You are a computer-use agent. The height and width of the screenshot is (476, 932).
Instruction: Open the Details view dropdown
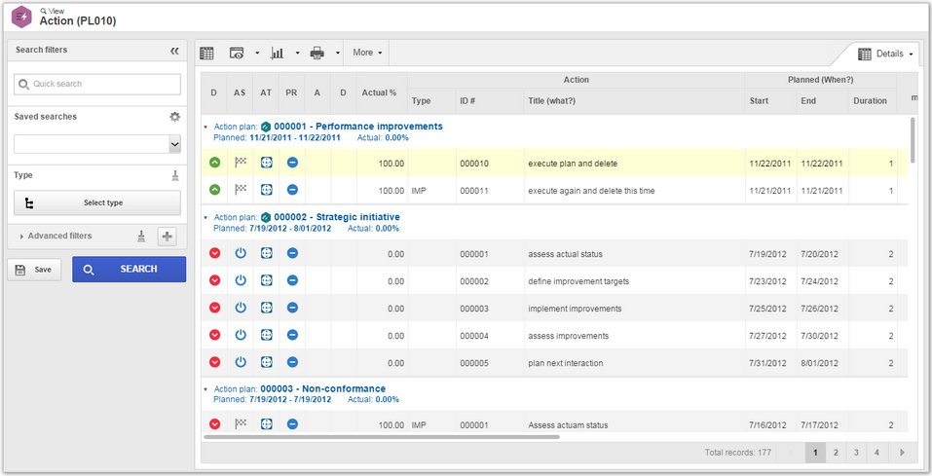885,55
